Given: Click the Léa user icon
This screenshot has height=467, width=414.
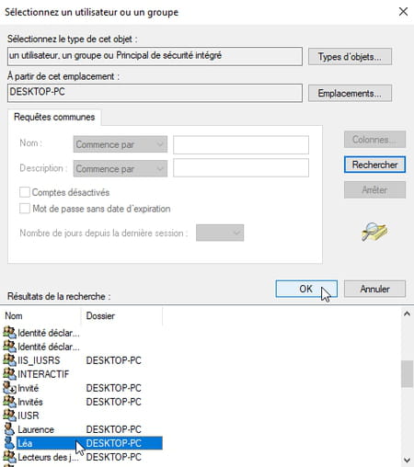Looking at the screenshot, I should coord(9,443).
